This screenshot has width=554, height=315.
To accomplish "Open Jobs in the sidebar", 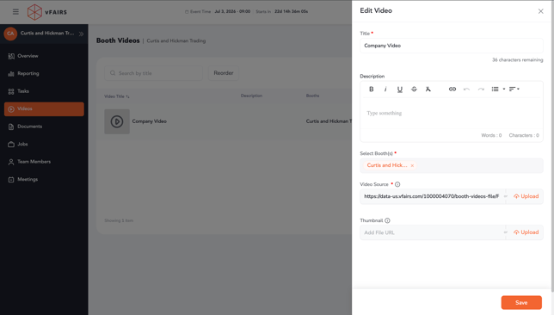I will (x=44, y=145).
